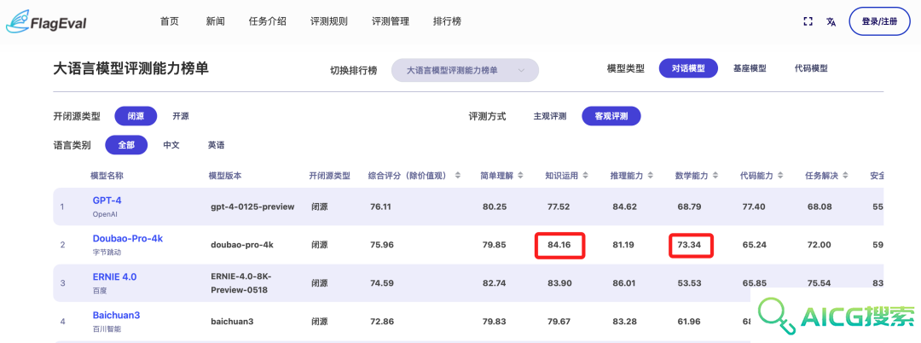Open the GPT-4 model link
Image resolution: width=921 pixels, height=343 pixels.
(x=107, y=201)
